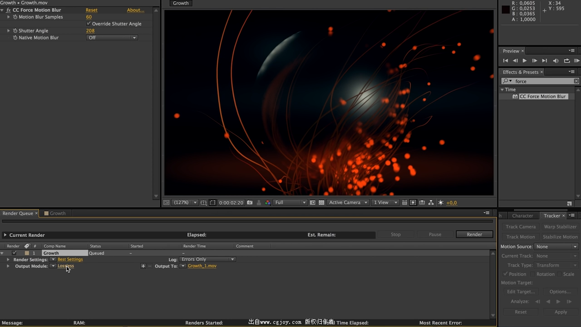This screenshot has height=327, width=581.
Task: Open the comp flowchart icon in viewer toolbar
Action: point(431,203)
